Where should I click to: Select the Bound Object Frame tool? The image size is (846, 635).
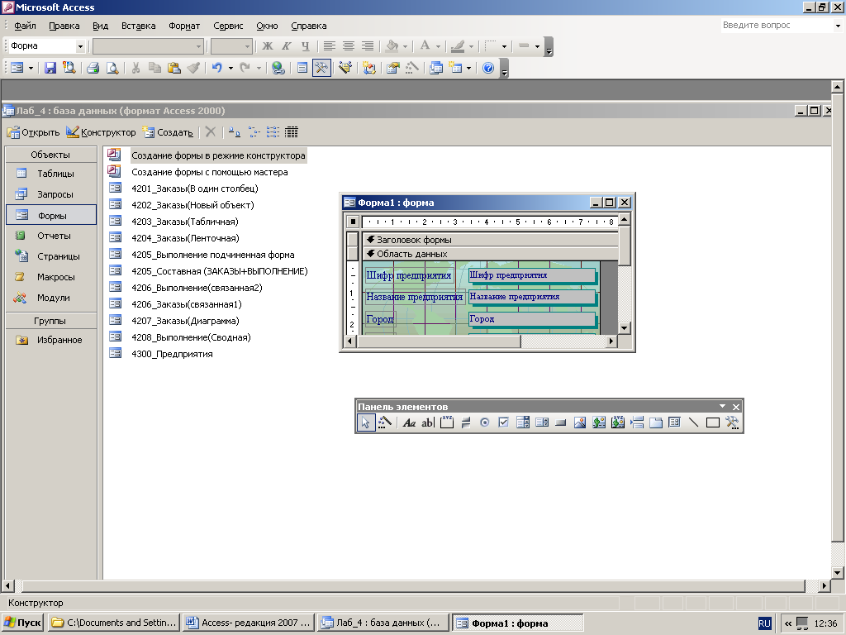618,423
